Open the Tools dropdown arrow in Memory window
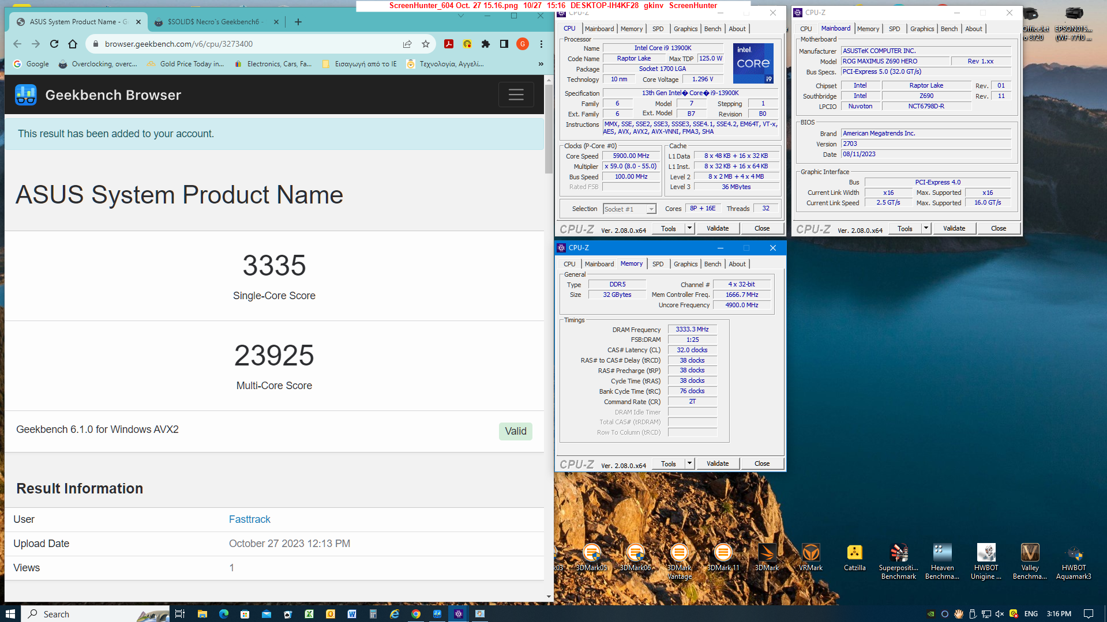The width and height of the screenshot is (1107, 622). point(689,463)
